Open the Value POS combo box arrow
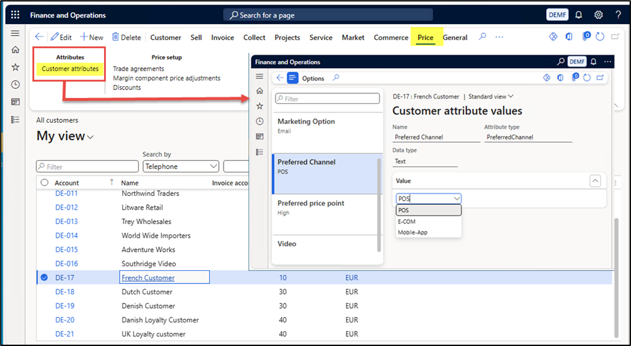 (457, 198)
